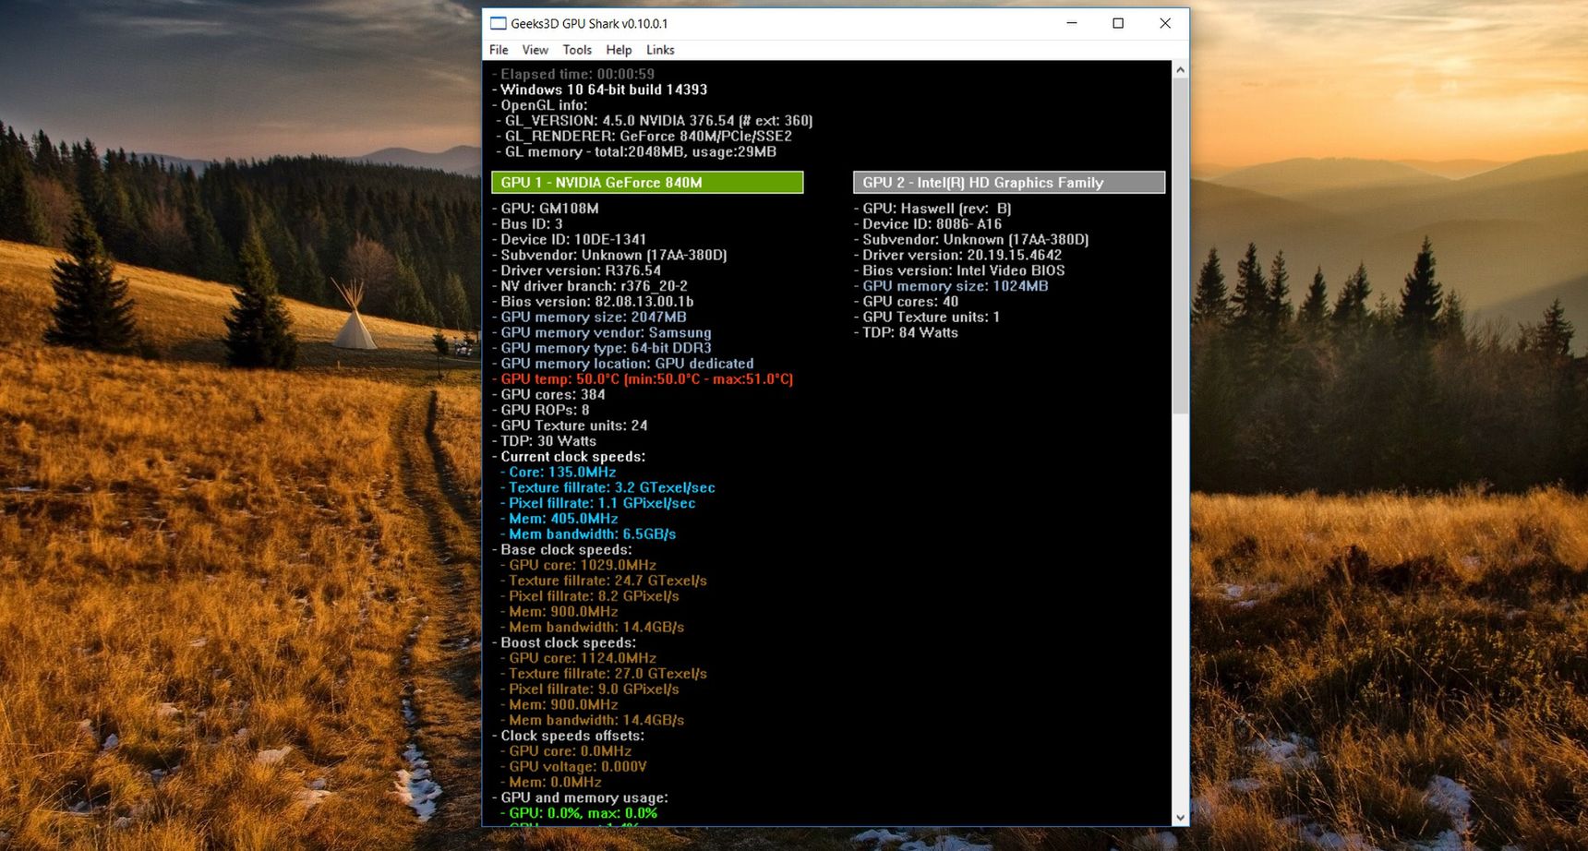Click the 'GPU memory size: 1024MB' line
The height and width of the screenshot is (851, 1588).
point(951,286)
